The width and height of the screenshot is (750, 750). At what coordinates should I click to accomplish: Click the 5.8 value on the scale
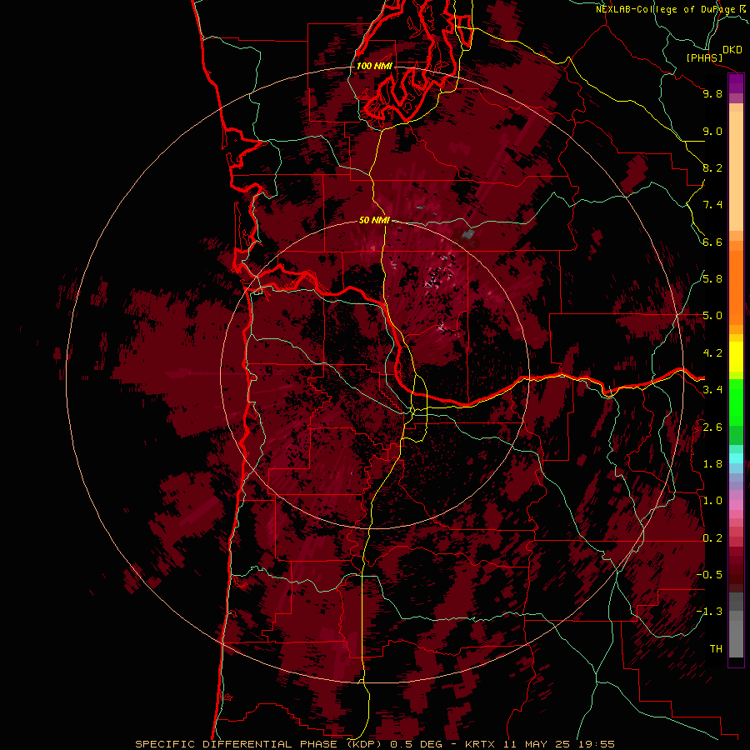712,279
